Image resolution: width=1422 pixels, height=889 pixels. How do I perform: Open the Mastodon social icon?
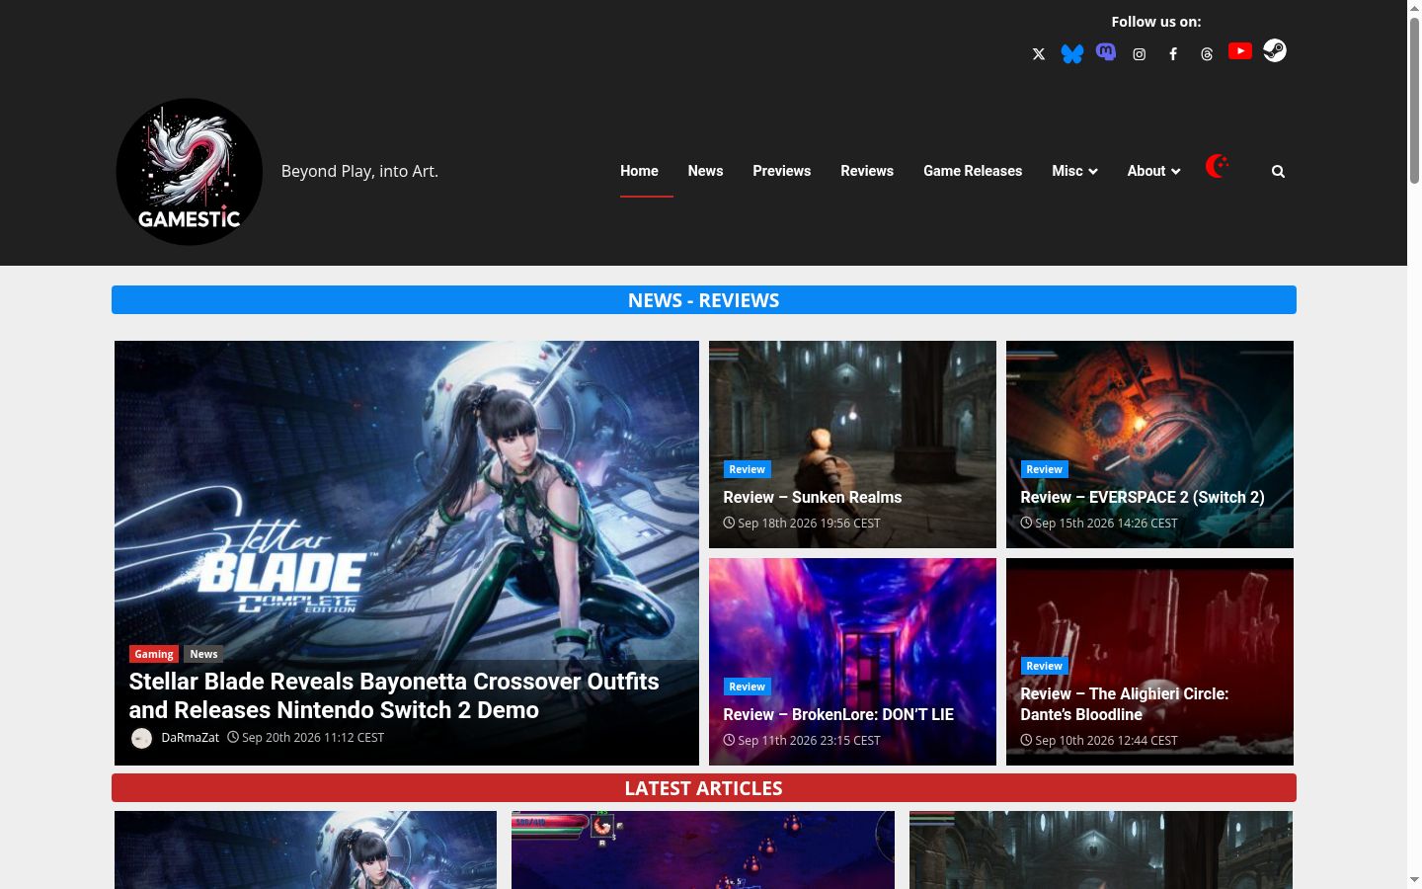1106,51
